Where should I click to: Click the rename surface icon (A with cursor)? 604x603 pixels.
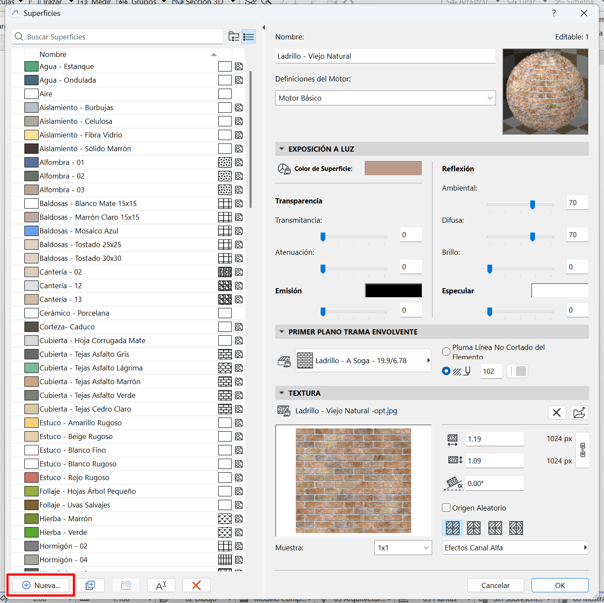[161, 585]
